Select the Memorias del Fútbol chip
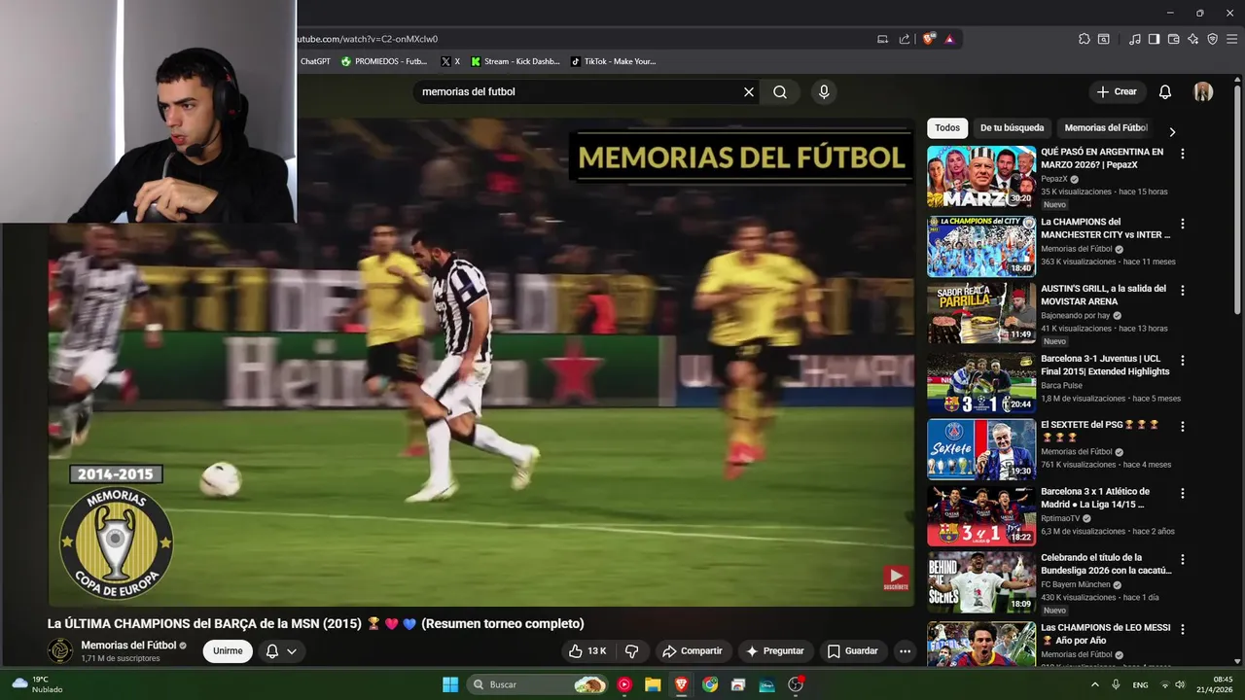This screenshot has height=700, width=1245. pyautogui.click(x=1106, y=128)
